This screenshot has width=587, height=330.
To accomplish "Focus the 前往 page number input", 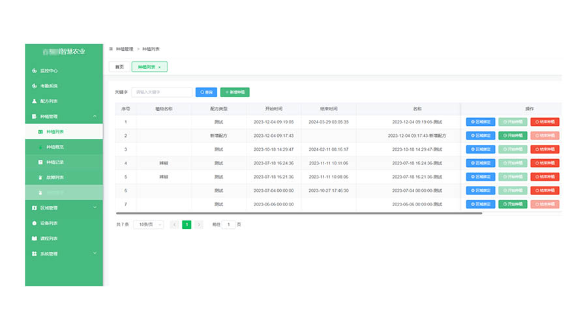I will [x=229, y=224].
